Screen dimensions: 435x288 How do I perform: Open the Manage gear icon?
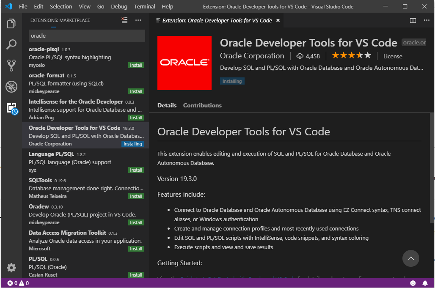[11, 267]
